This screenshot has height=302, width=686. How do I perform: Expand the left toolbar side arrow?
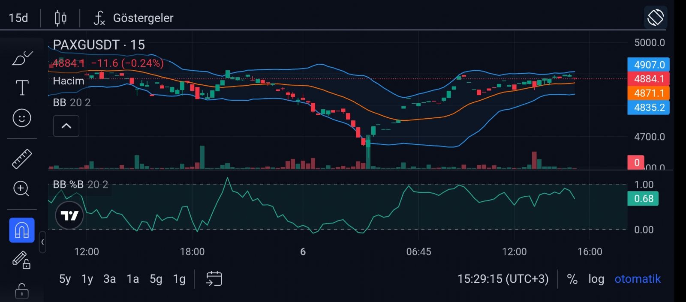pyautogui.click(x=42, y=242)
